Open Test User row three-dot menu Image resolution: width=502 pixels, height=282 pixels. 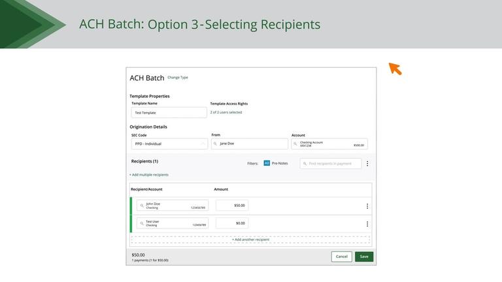(x=367, y=224)
